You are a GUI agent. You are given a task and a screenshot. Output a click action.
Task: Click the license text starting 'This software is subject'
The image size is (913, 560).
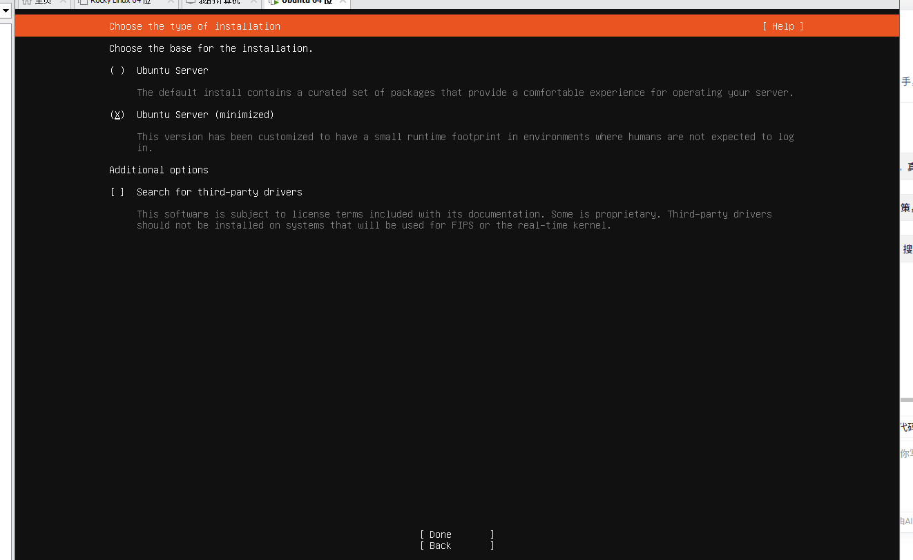[454, 220]
